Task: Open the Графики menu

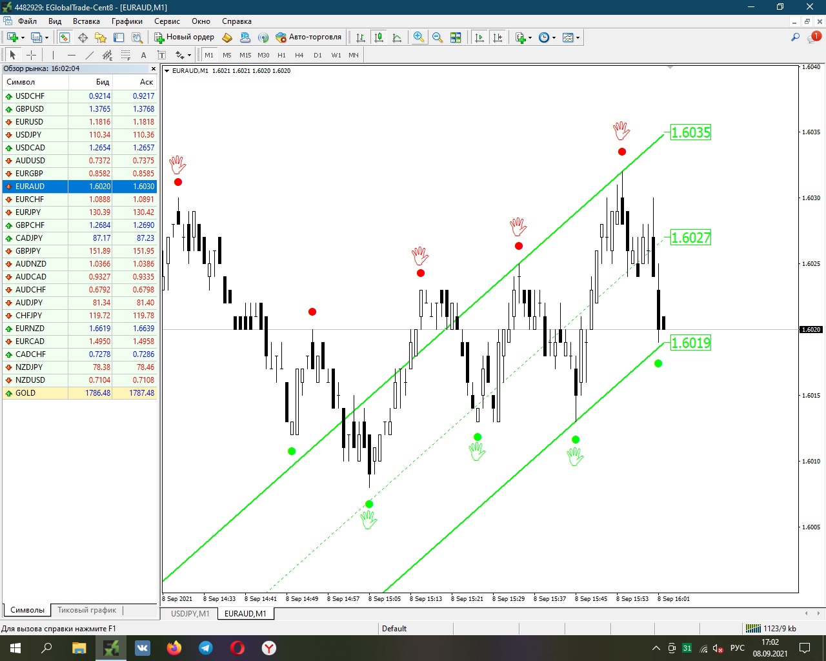Action: 127,21
